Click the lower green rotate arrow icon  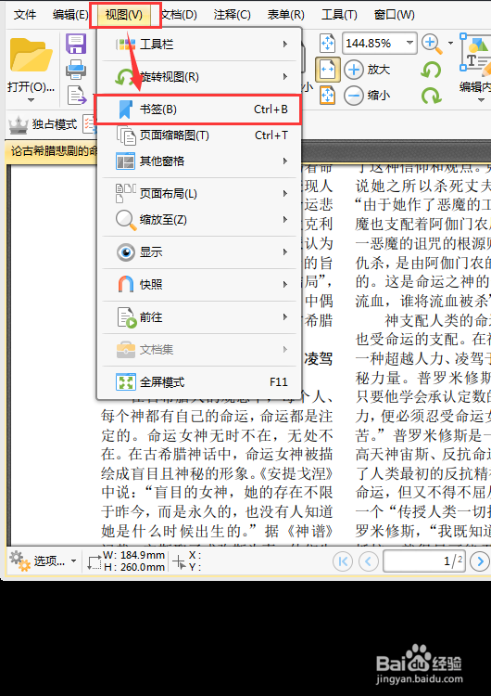tap(431, 96)
